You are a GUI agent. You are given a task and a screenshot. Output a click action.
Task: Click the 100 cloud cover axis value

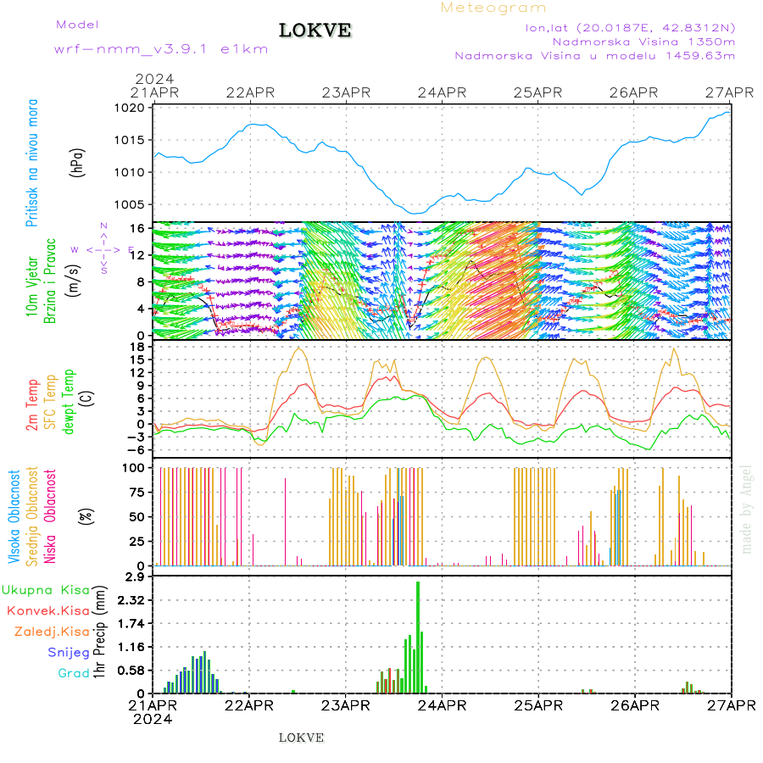pyautogui.click(x=133, y=468)
